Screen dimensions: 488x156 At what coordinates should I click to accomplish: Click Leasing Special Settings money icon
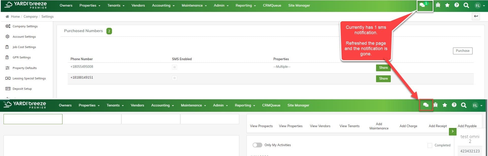(x=8, y=78)
